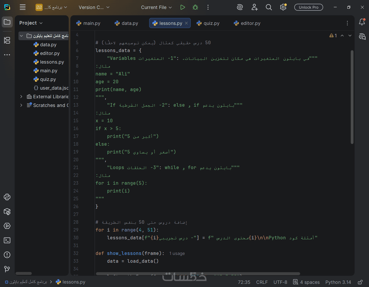Open the AI Assistant swirl icon

pyautogui.click(x=240, y=7)
